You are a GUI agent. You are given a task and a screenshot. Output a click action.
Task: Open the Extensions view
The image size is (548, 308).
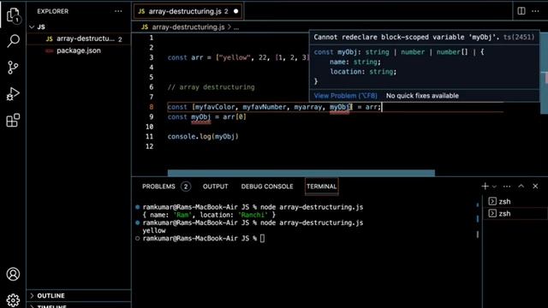pyautogui.click(x=13, y=121)
